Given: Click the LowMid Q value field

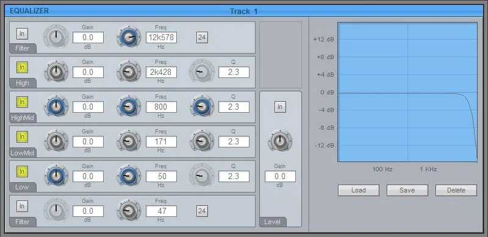Looking at the screenshot, I should pos(234,142).
